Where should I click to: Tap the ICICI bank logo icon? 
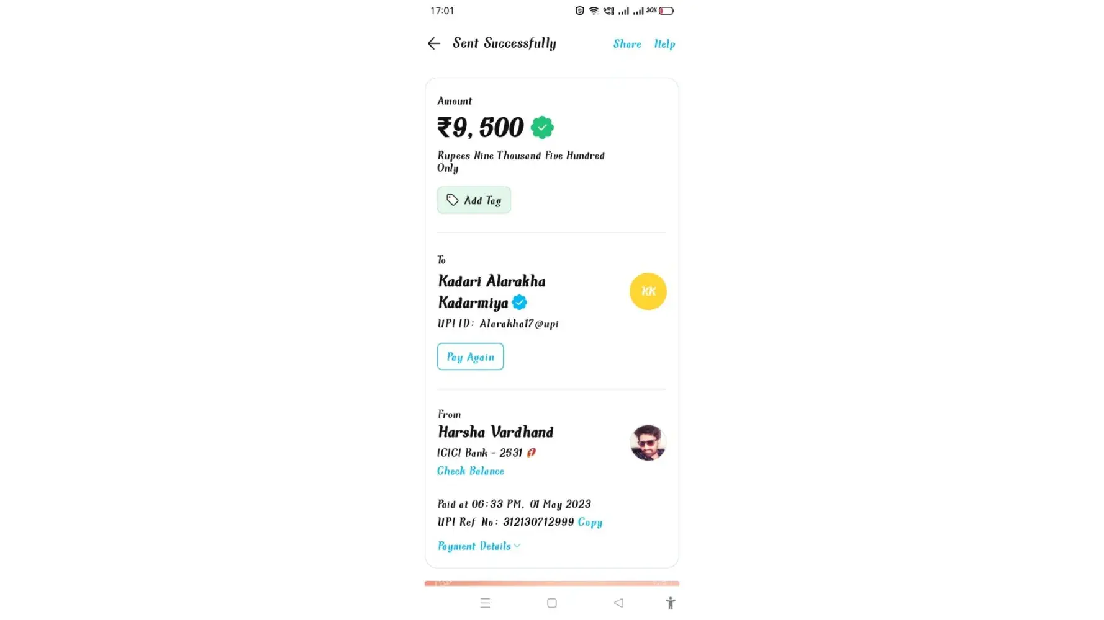[x=531, y=453]
